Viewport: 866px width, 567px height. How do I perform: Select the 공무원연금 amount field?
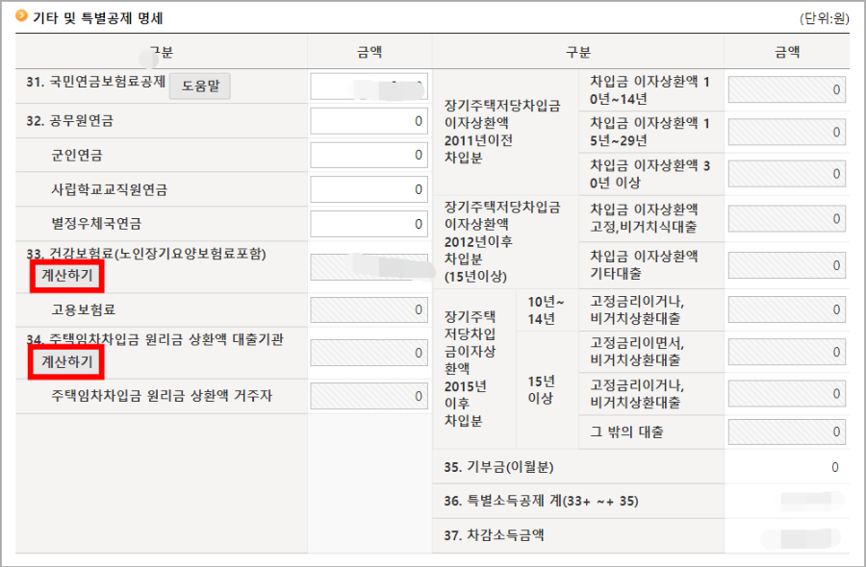point(369,120)
